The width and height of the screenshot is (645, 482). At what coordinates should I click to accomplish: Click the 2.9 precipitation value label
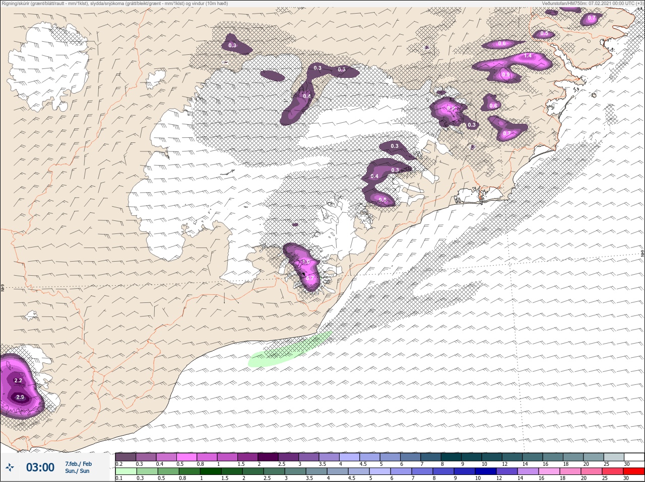pos(20,397)
